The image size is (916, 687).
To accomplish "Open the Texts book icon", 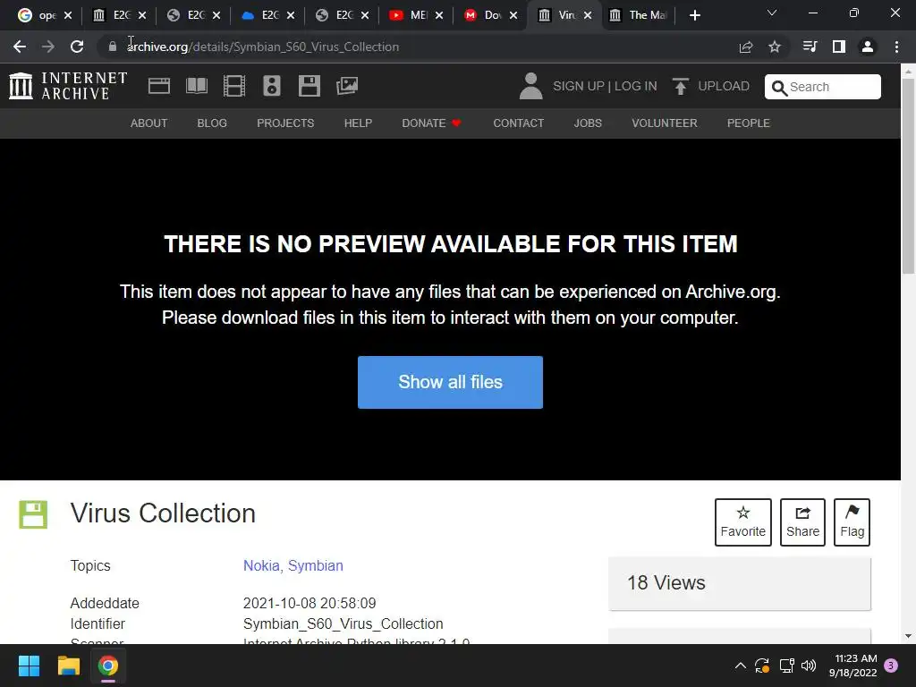I will 196,86.
